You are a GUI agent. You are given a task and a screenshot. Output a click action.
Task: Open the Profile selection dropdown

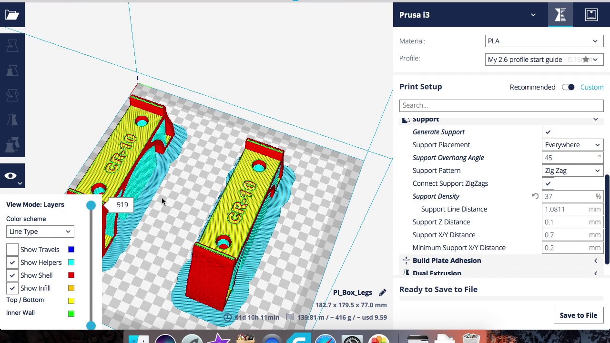click(544, 60)
